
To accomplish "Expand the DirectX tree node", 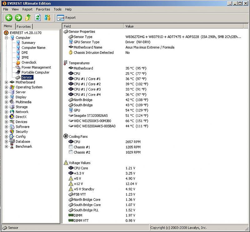I will click(6, 117).
